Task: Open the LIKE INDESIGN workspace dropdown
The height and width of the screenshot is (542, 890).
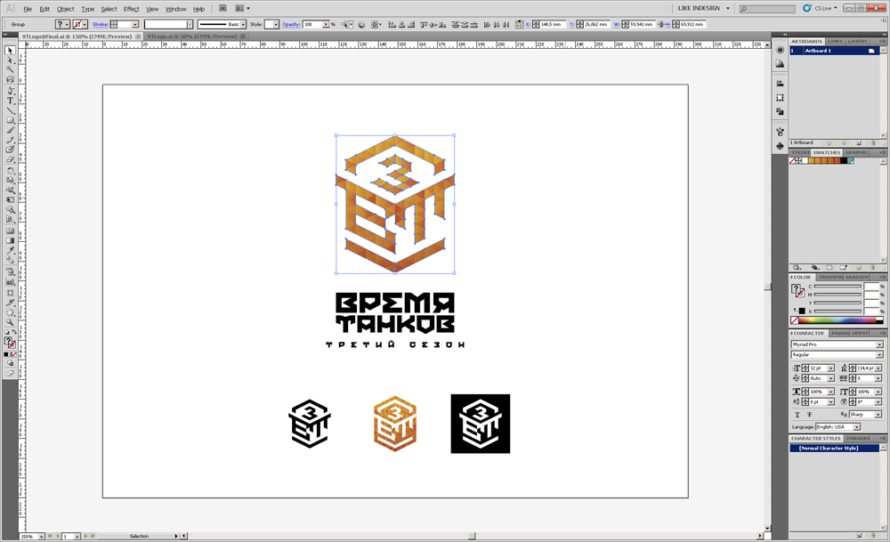Action: click(x=703, y=8)
